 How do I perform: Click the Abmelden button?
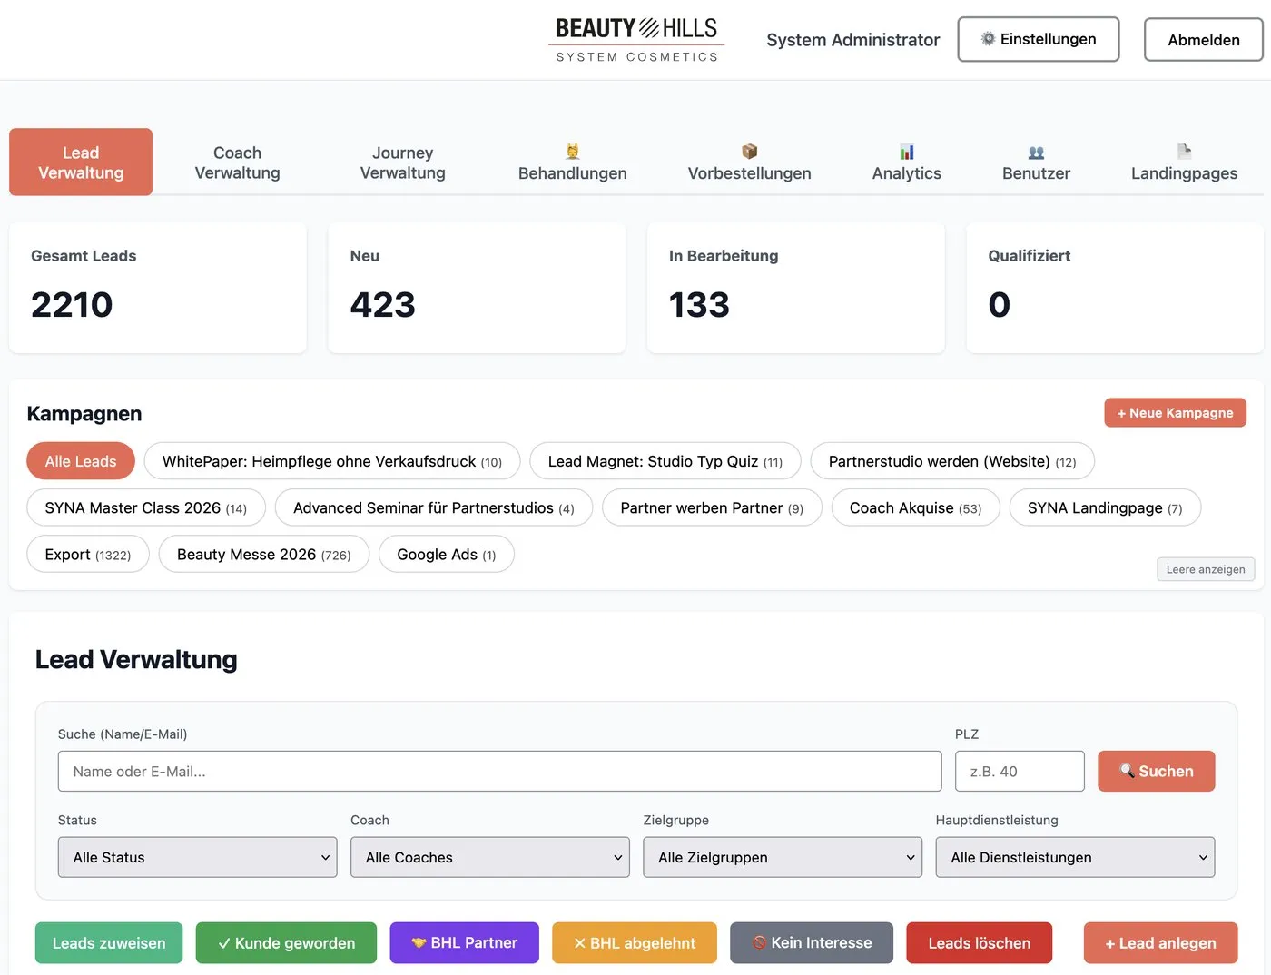tap(1203, 40)
